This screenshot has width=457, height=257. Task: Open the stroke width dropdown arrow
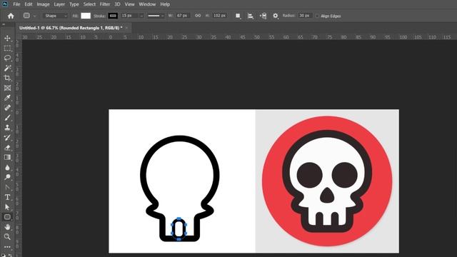click(x=141, y=16)
